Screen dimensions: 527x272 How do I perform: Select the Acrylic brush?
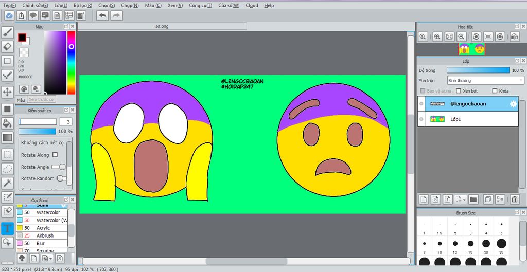click(x=42, y=228)
